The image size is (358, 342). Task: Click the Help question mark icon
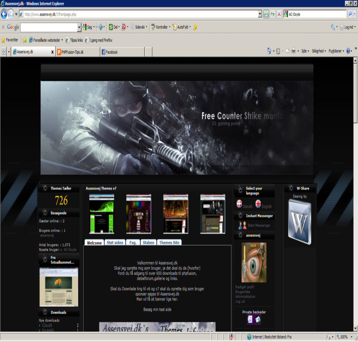348,51
